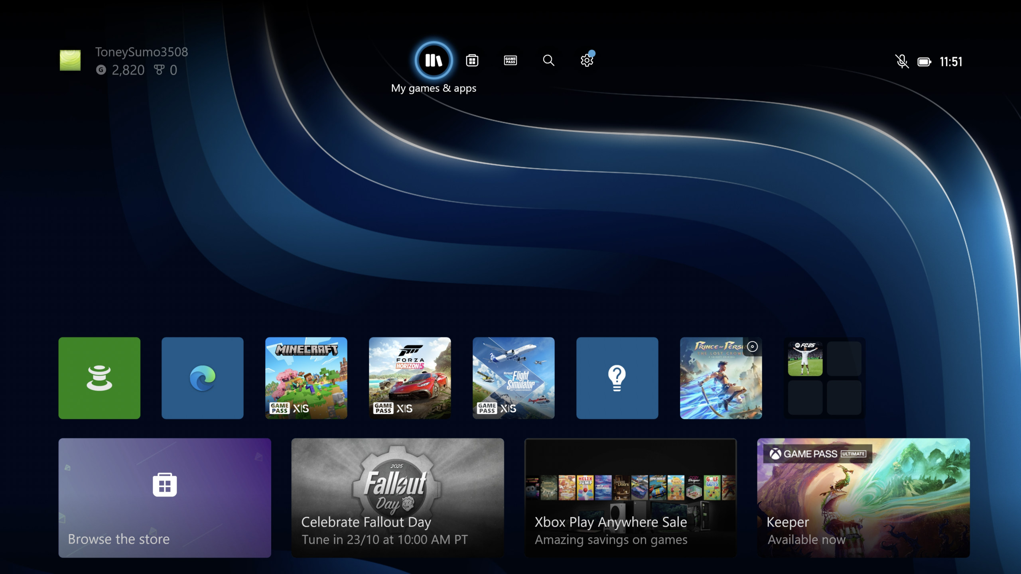Click the My games & apps label
Image resolution: width=1021 pixels, height=574 pixels.
coord(434,88)
